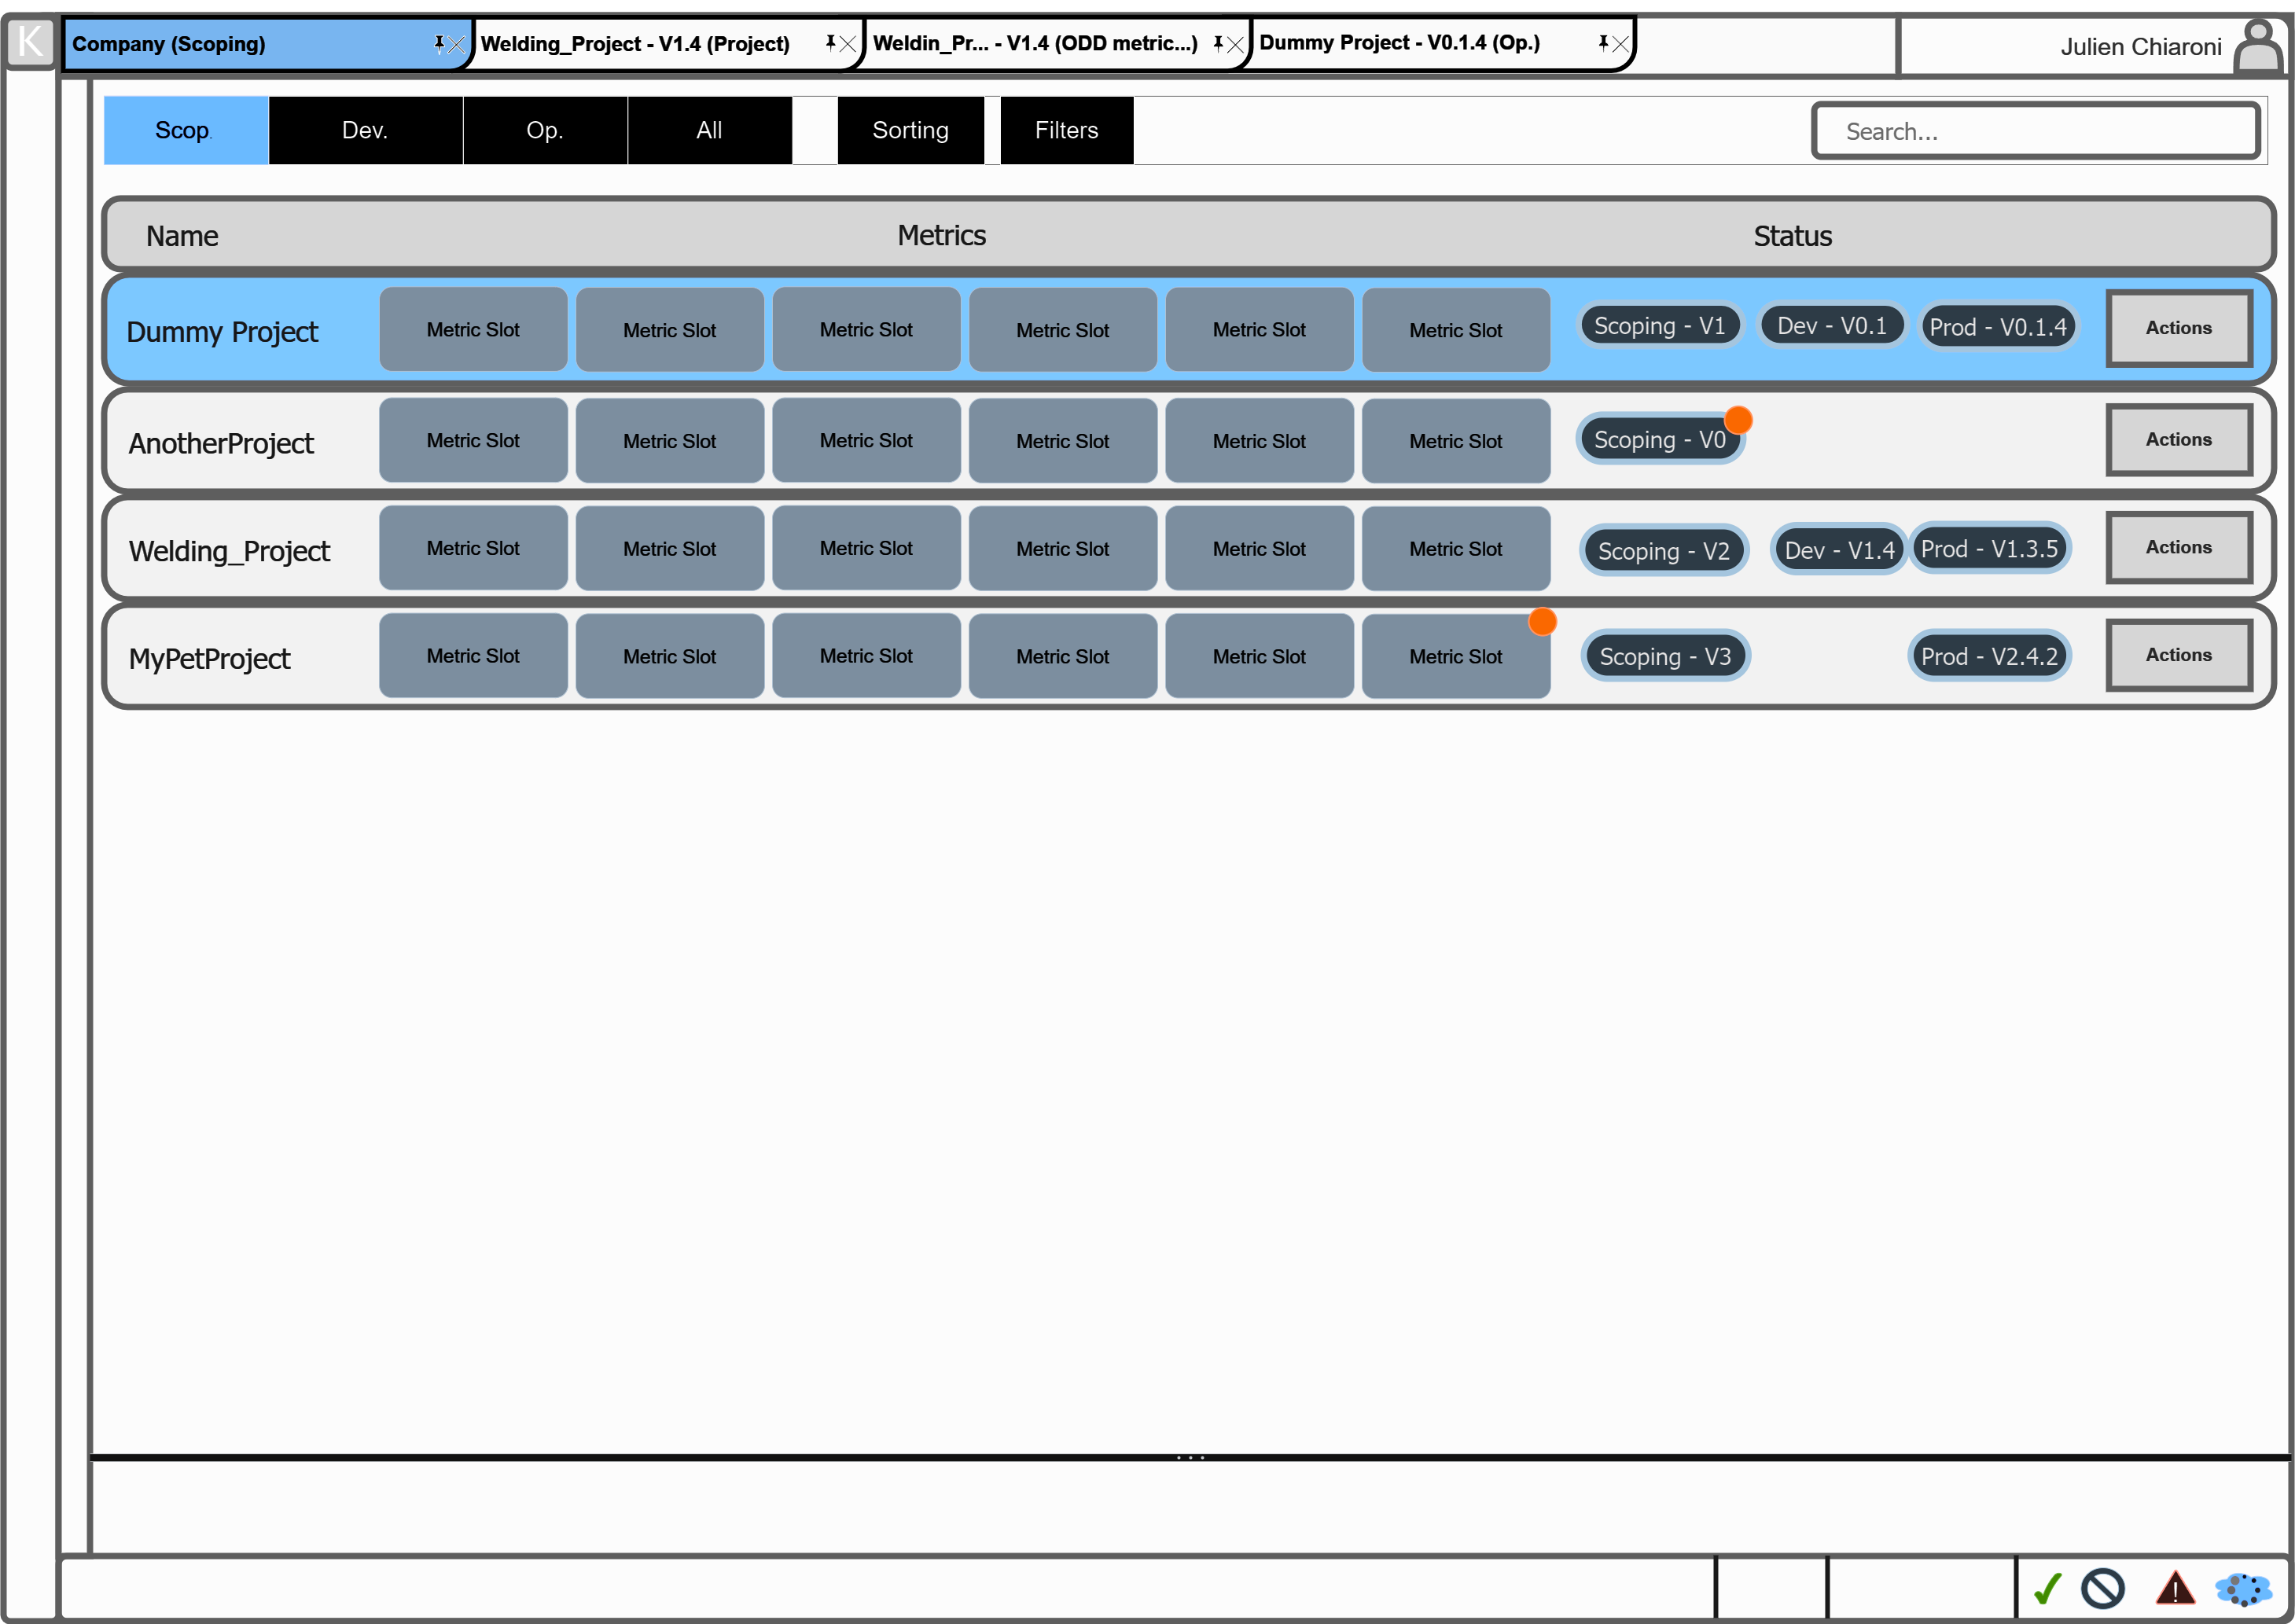2295x1624 pixels.
Task: Toggle the Dev. view filter
Action: [365, 130]
